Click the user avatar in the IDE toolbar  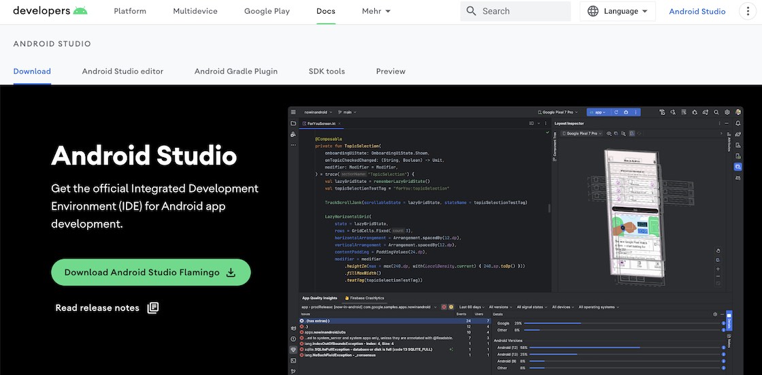(x=738, y=112)
